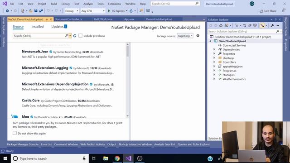Click the Switch Views icon in Solution Explorer
This screenshot has width=290, height=163.
(x=227, y=25)
